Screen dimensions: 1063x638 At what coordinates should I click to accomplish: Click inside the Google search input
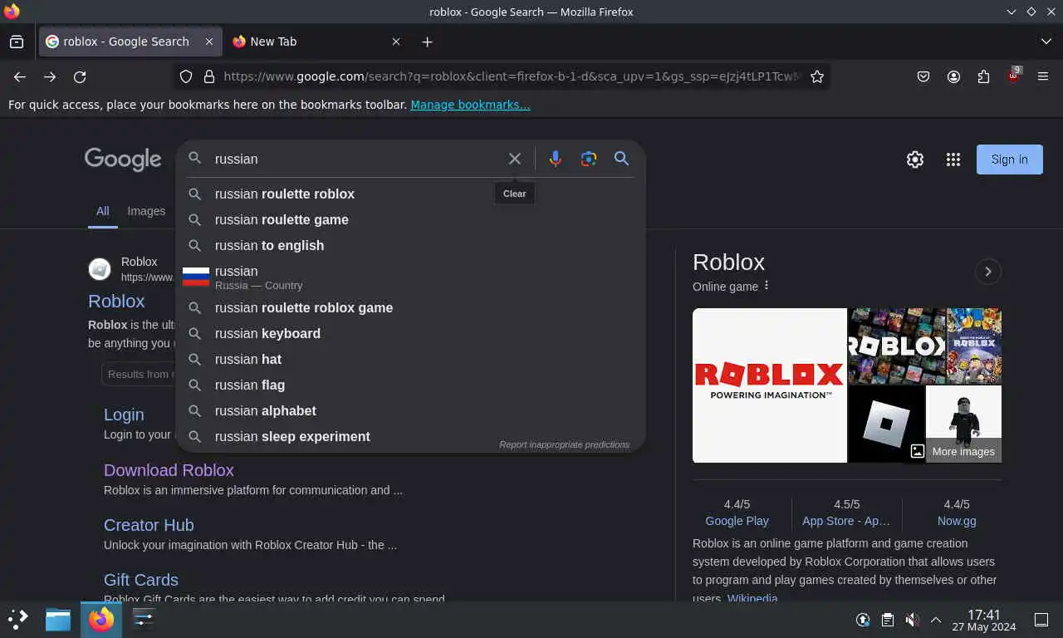pos(357,159)
